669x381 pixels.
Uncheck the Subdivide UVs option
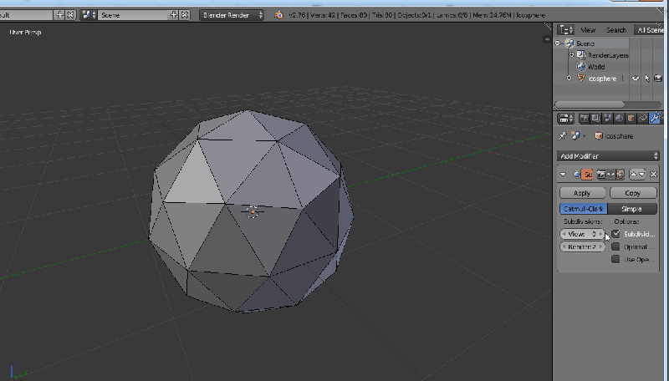coord(615,234)
